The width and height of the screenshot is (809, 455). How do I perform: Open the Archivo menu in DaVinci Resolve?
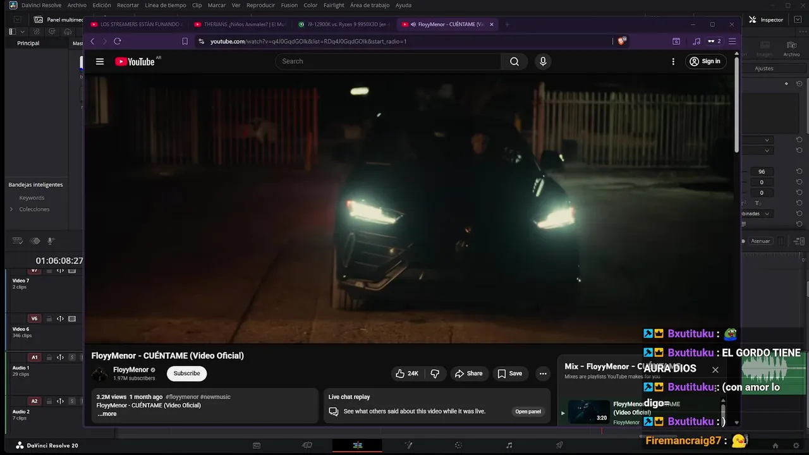point(76,5)
